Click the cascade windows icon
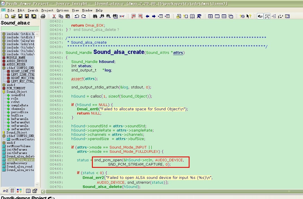303x199 pixels. (231, 16)
